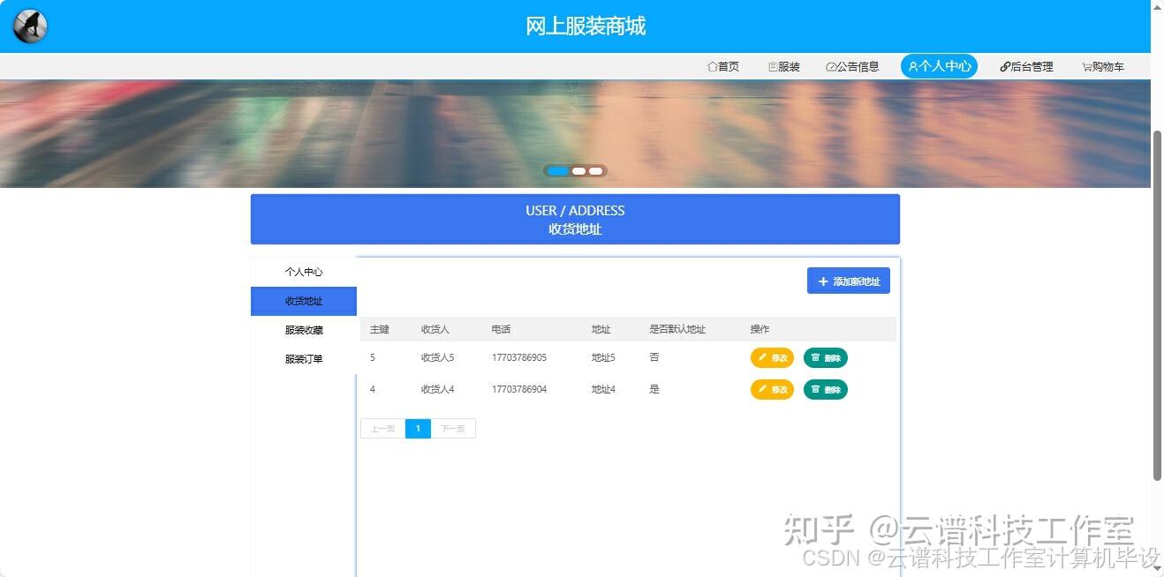Image resolution: width=1164 pixels, height=577 pixels.
Task: Click the site logo avatar image
Action: [x=30, y=26]
